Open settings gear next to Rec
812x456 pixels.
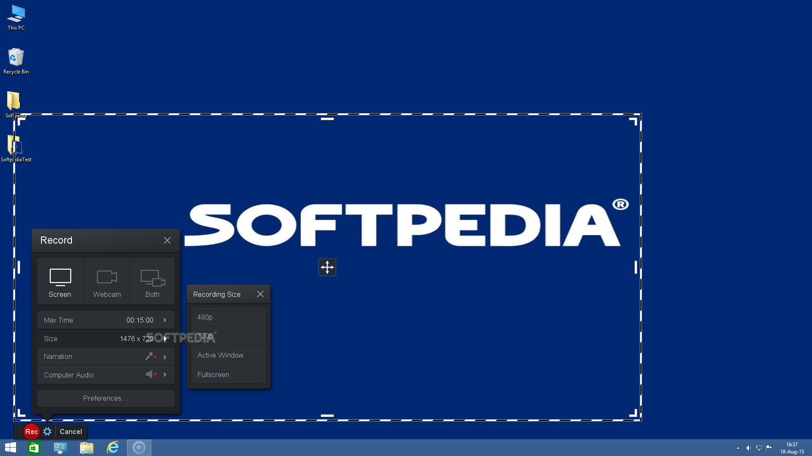[47, 432]
